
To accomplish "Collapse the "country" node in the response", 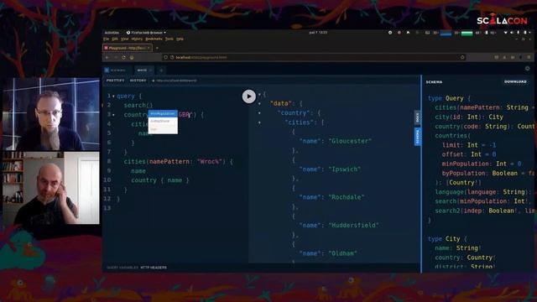I will coord(259,113).
